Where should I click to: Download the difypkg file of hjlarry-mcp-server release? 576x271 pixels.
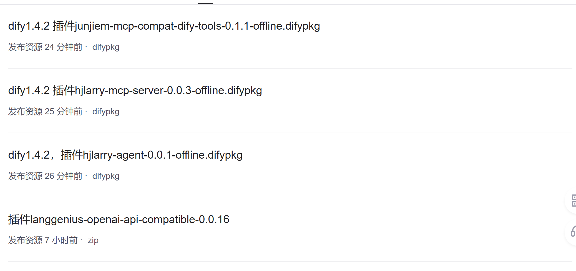[106, 112]
